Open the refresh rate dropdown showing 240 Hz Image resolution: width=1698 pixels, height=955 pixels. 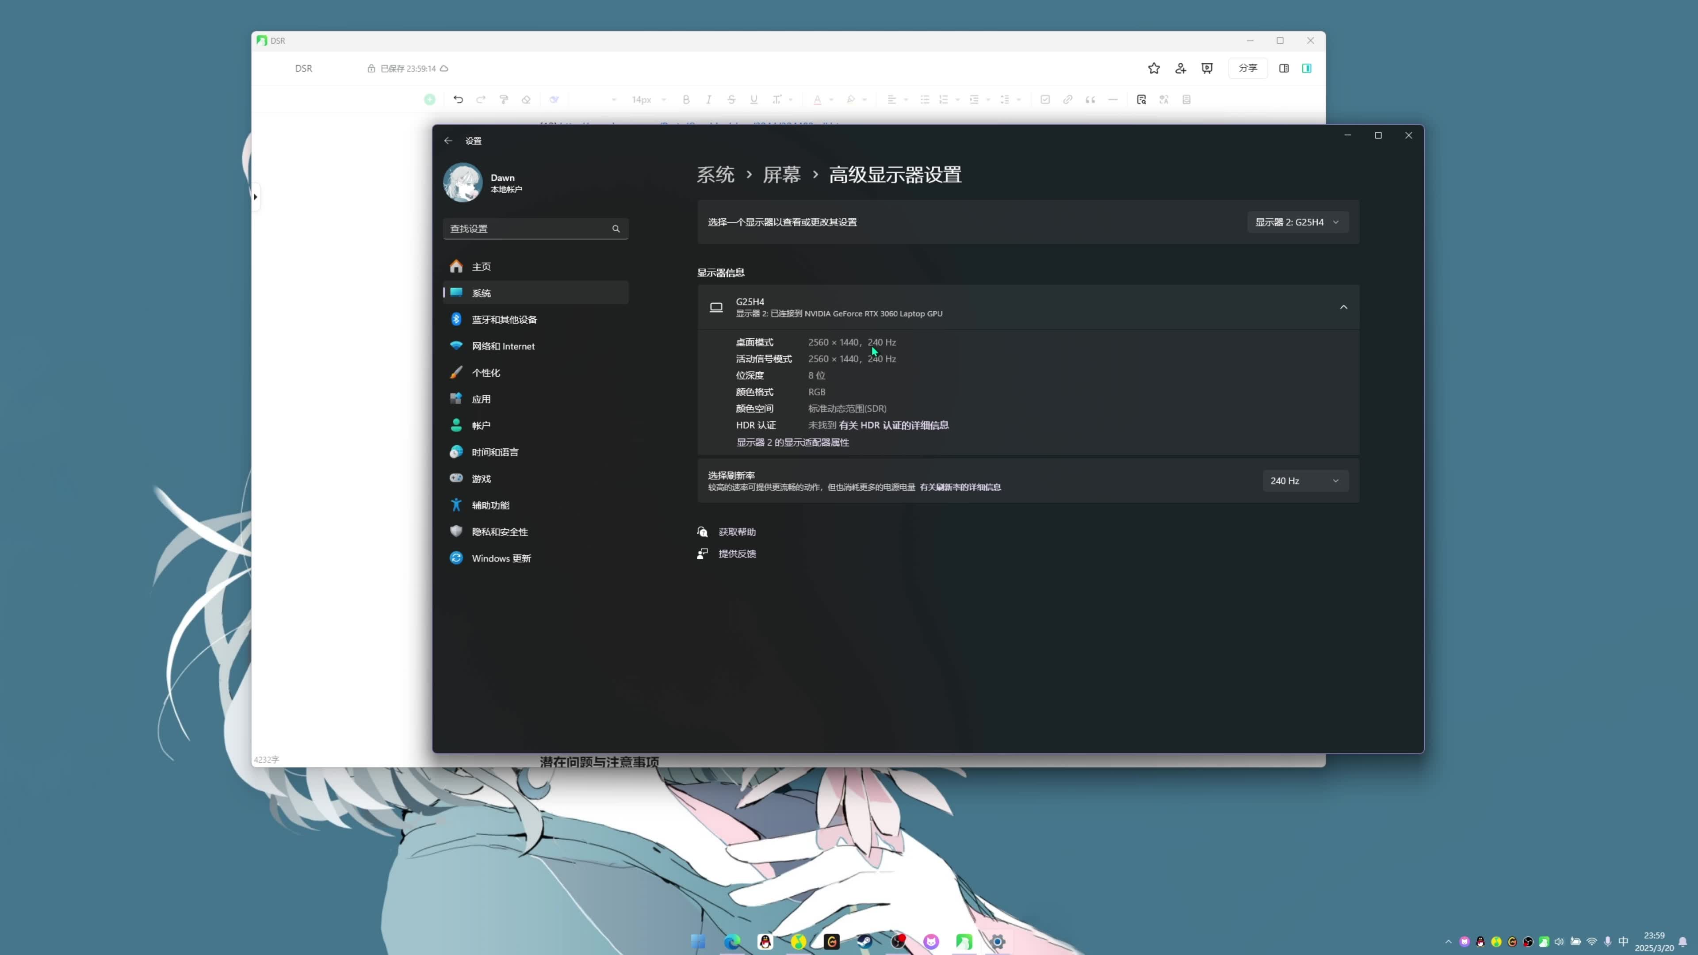coord(1304,481)
